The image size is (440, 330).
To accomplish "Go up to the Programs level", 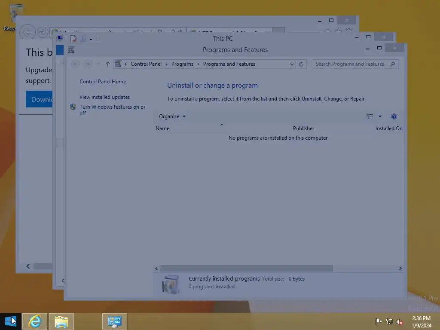I will (x=108, y=64).
